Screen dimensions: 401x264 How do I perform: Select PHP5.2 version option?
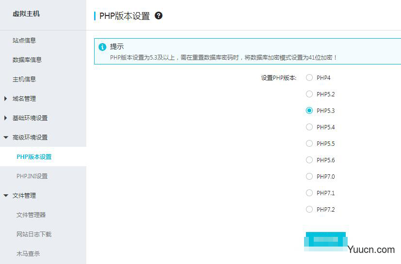[x=309, y=94]
